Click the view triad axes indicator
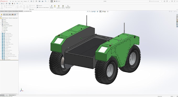The height and width of the screenshot is (97, 178). [x=21, y=90]
